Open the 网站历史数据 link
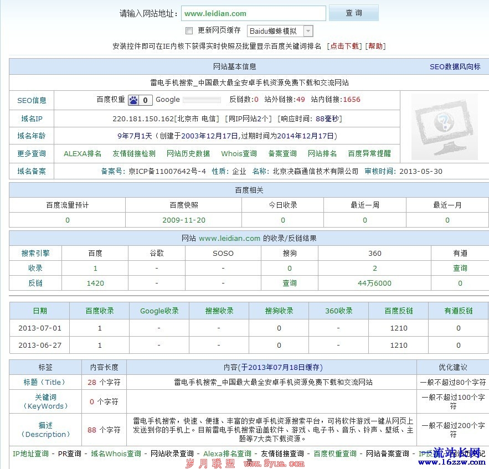 click(x=188, y=153)
